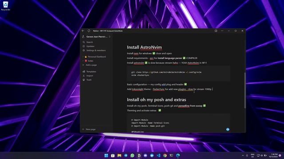Image resolution: width=284 pixels, height=159 pixels.
Task: Click the round blue help button
Action: coord(228,129)
